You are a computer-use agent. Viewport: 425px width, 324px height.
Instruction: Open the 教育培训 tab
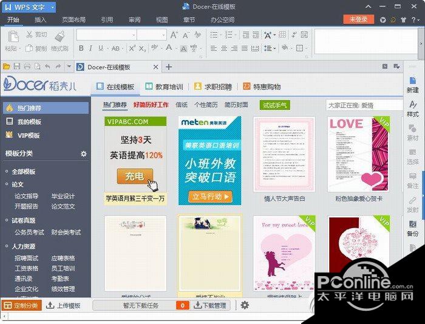tap(165, 87)
